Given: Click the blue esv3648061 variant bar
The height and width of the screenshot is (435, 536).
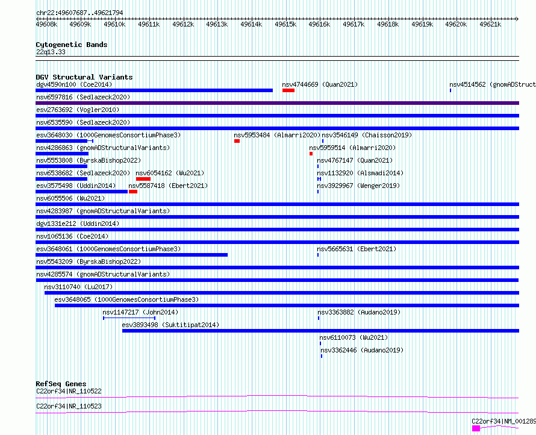Looking at the screenshot, I should [x=132, y=255].
